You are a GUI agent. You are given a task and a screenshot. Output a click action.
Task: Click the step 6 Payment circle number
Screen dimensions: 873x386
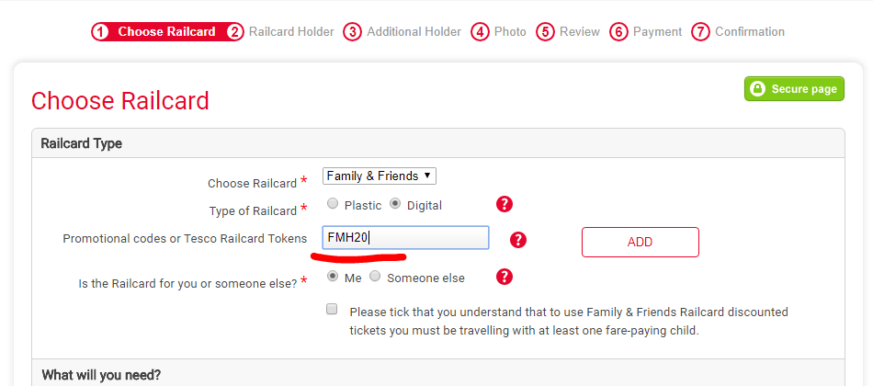[618, 32]
